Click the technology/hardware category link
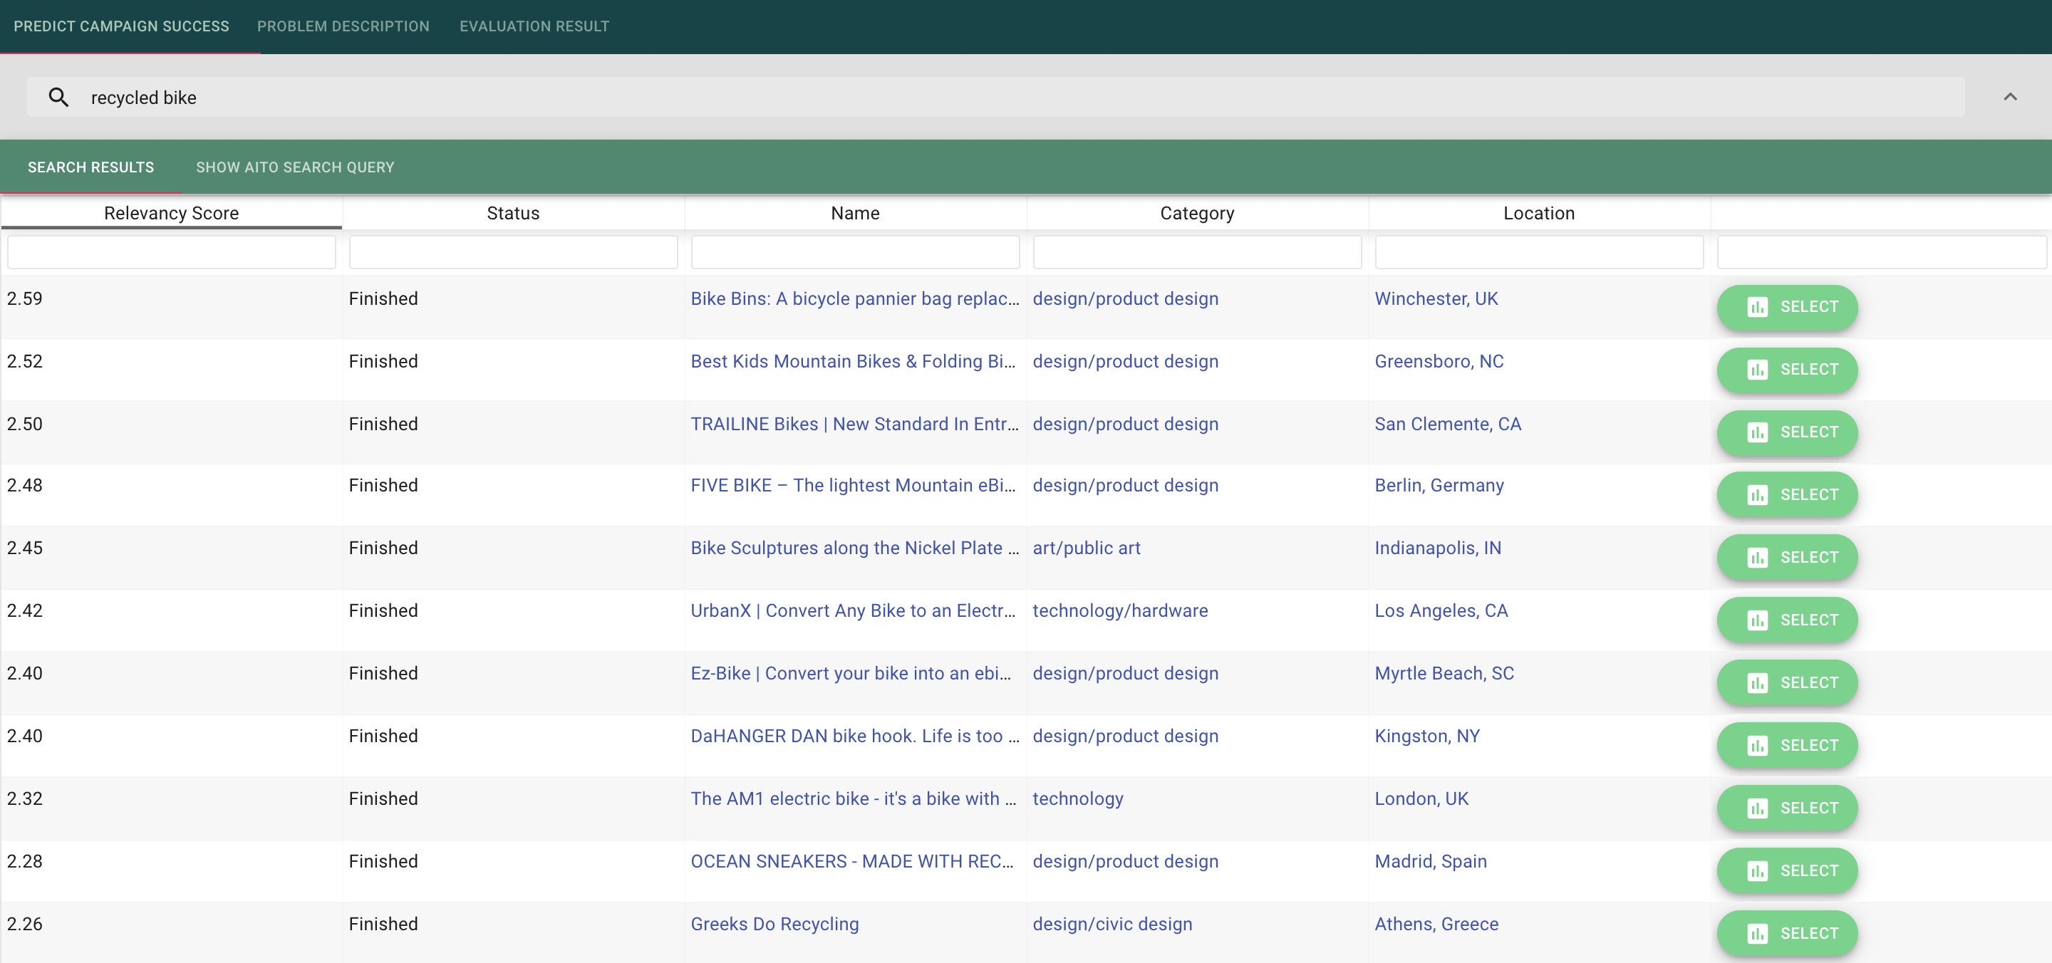Screen dimensions: 2052x963 pos(1120,611)
